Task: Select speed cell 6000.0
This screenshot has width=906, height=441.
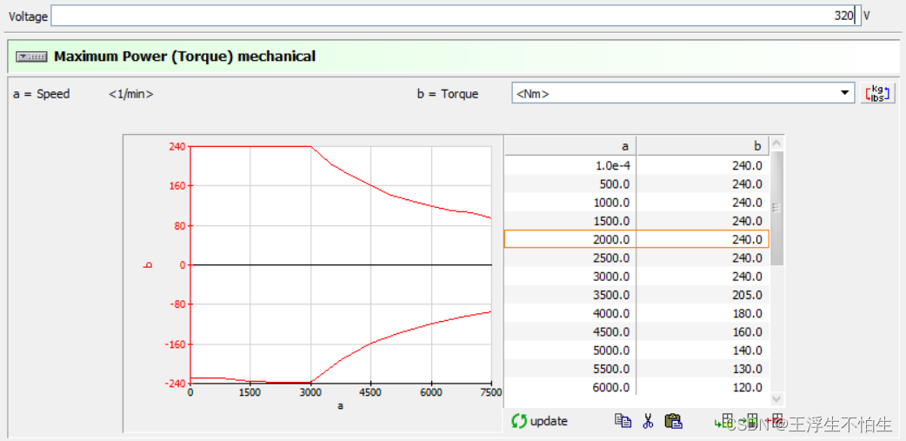Action: 570,387
